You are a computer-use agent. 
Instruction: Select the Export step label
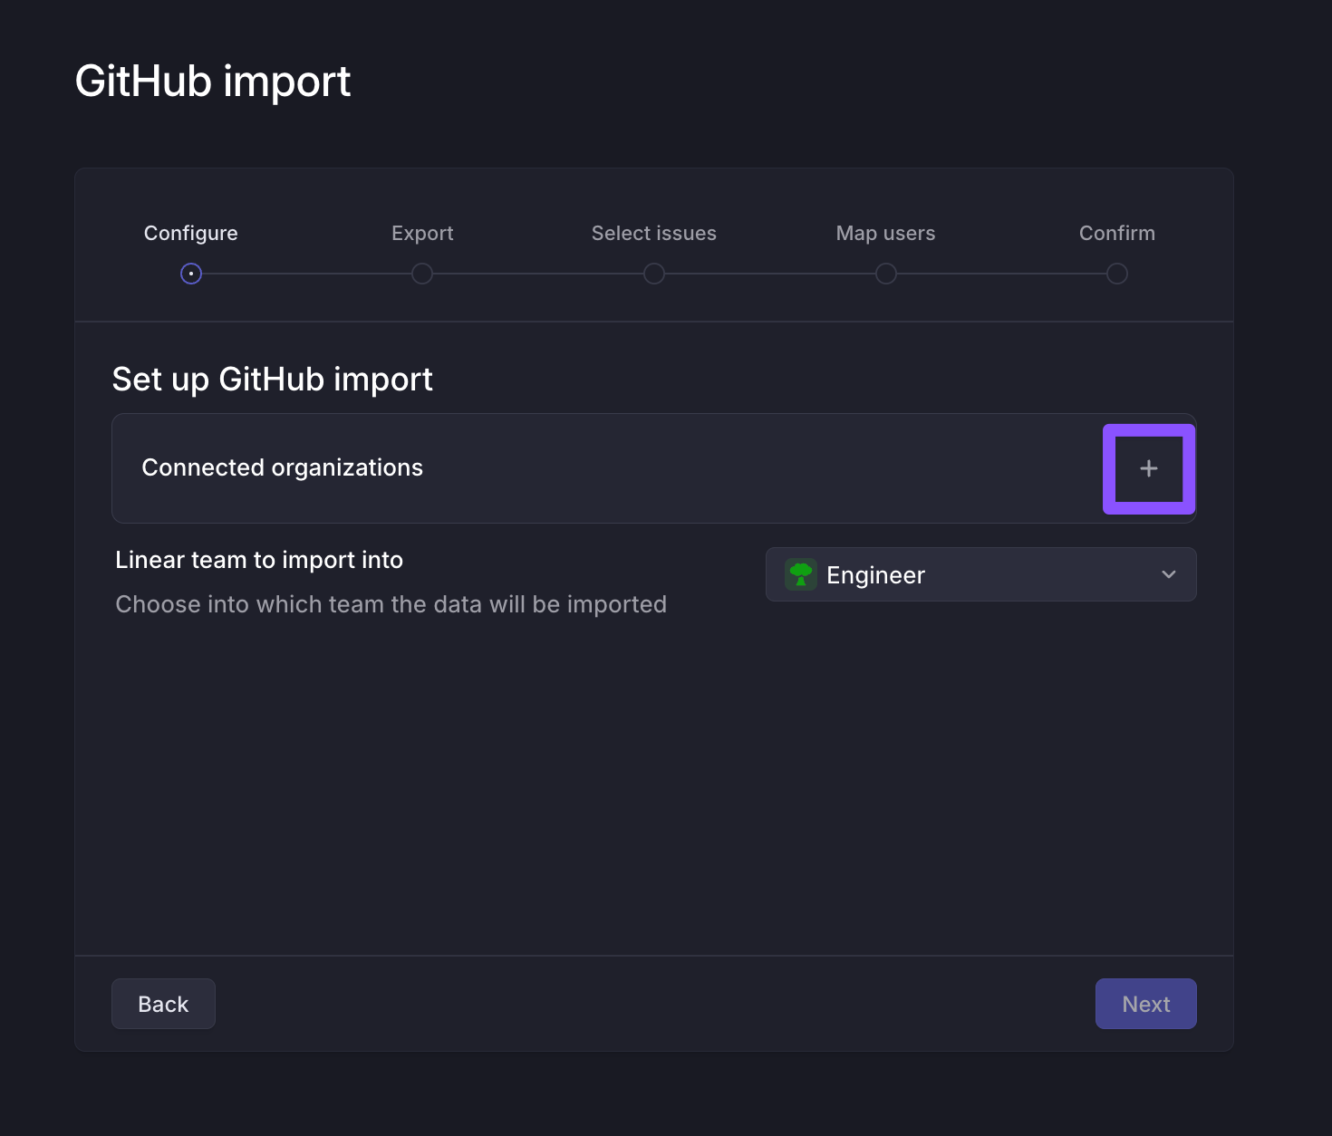point(422,233)
